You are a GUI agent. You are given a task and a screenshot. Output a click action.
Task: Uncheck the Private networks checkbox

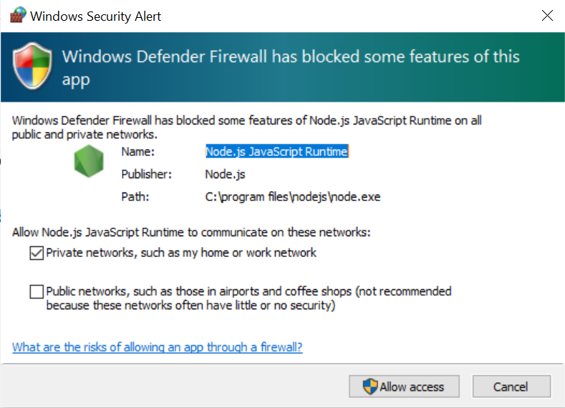tap(37, 253)
